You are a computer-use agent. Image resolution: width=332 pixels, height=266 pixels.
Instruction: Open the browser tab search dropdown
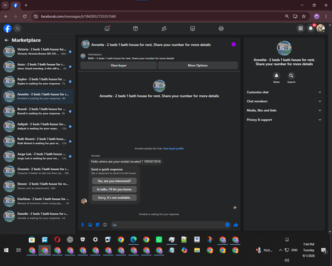[5, 5]
